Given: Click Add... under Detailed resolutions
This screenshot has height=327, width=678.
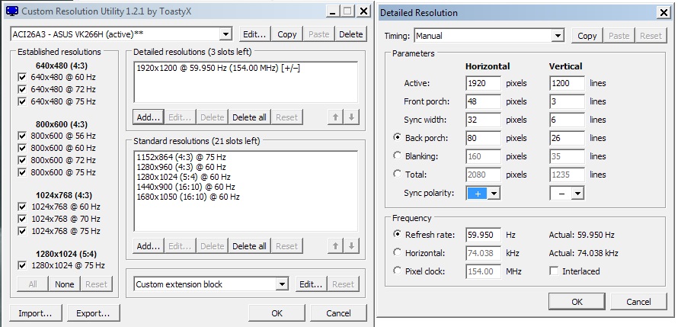Looking at the screenshot, I should click(148, 117).
